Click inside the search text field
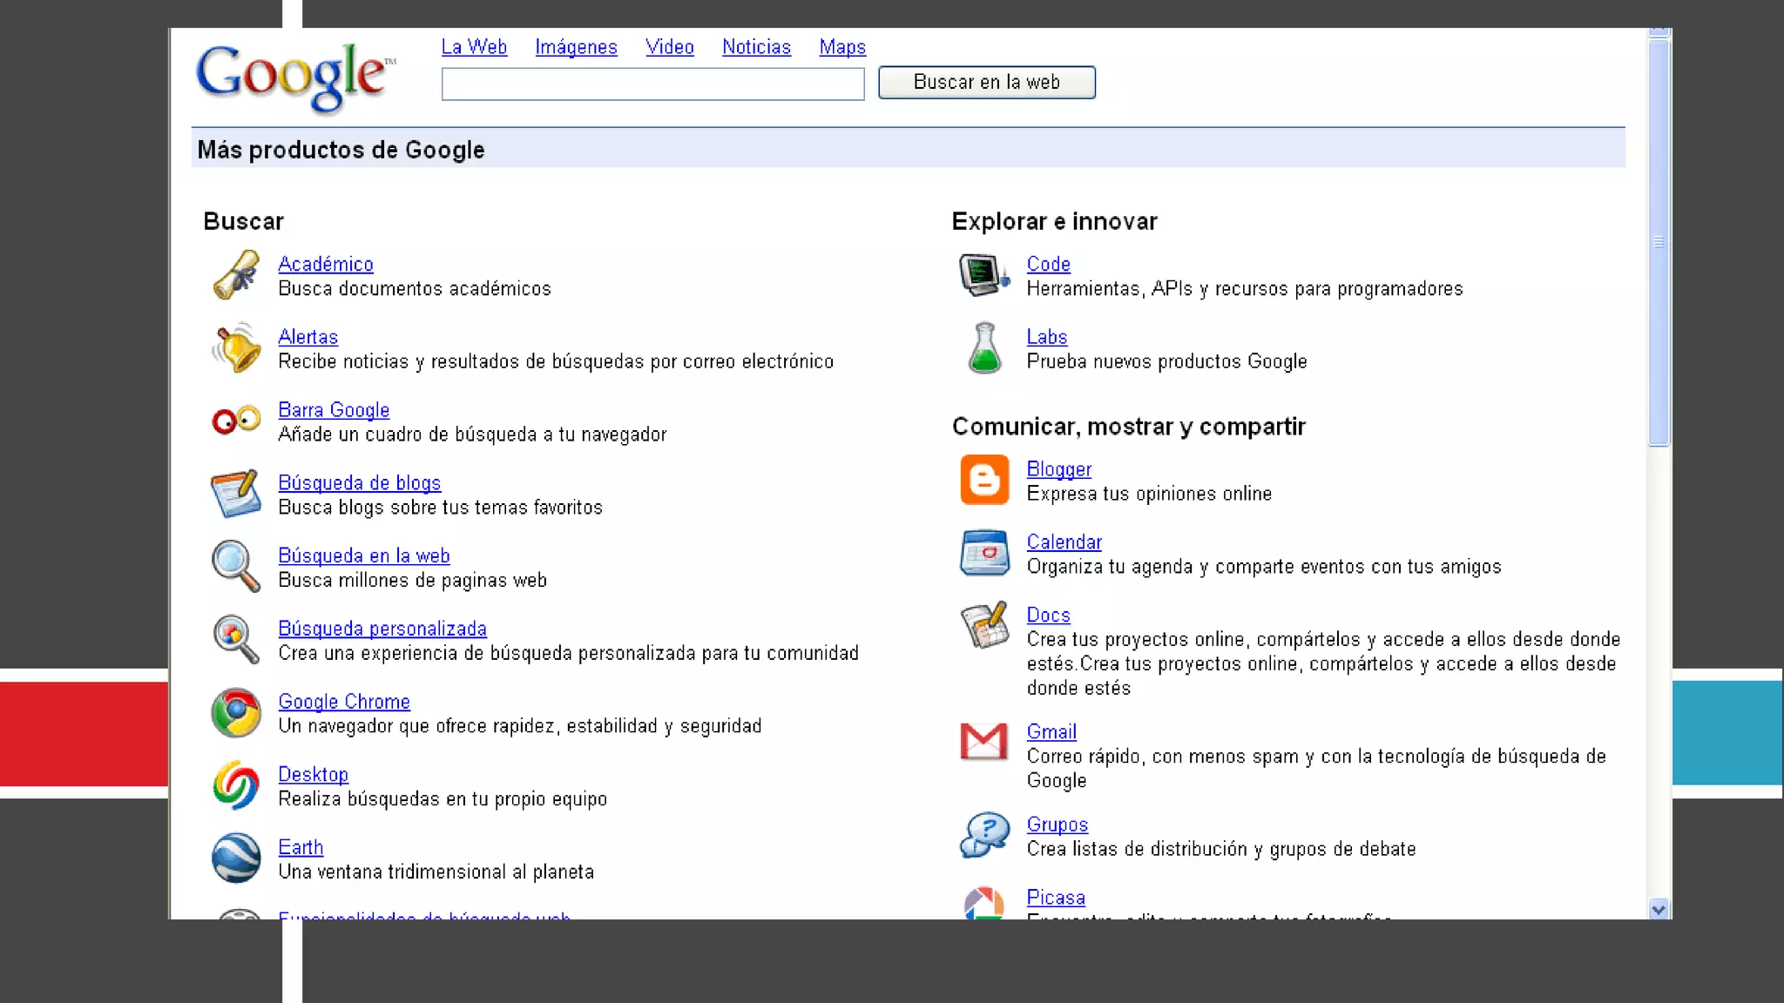This screenshot has height=1003, width=1784. [x=652, y=84]
